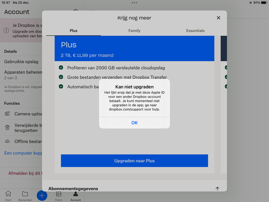Tap the Offline bestanden cloud icon
The width and height of the screenshot is (269, 202).
click(7, 141)
